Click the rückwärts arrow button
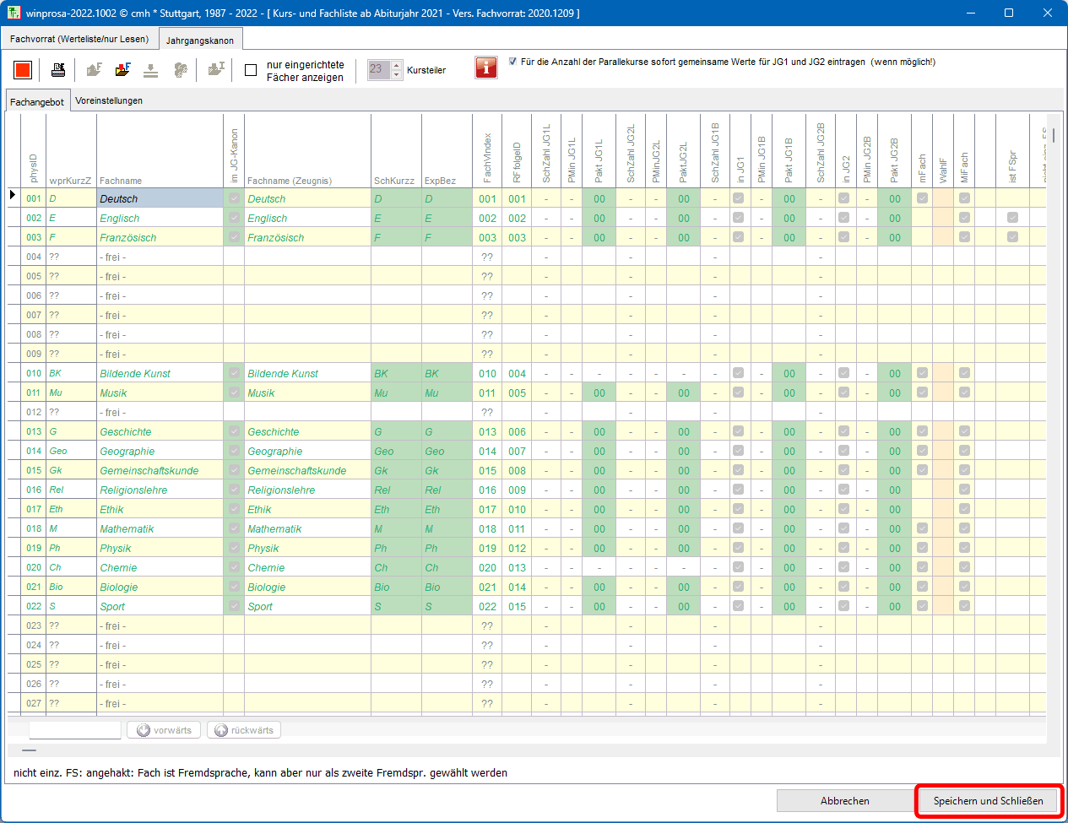This screenshot has height=823, width=1068. [x=244, y=730]
